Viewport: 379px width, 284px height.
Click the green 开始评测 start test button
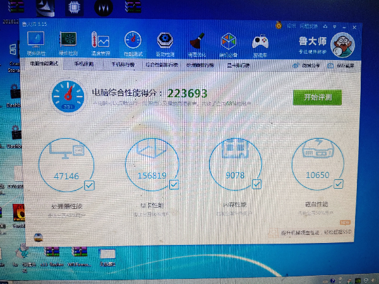tap(317, 97)
